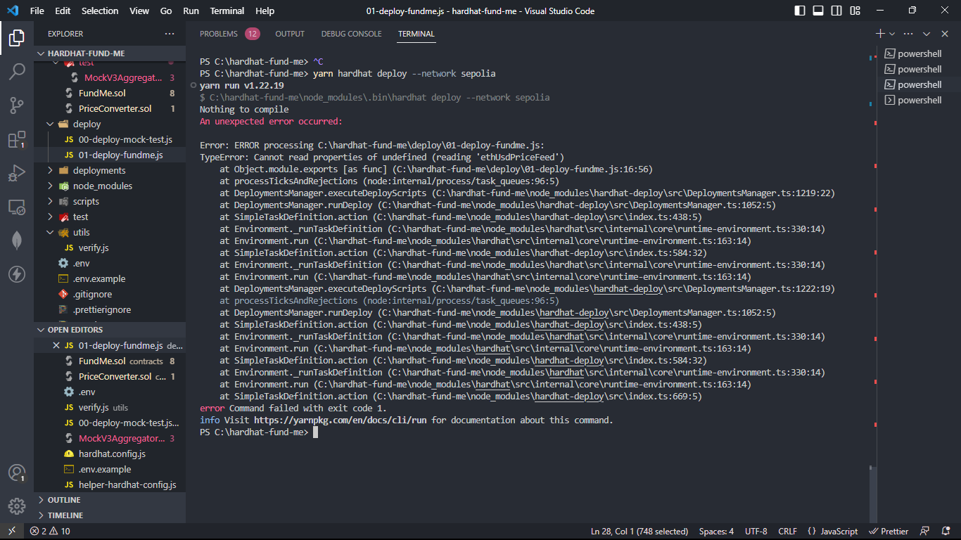Click the VS Code logo icon
This screenshot has height=540, width=961.
13,11
